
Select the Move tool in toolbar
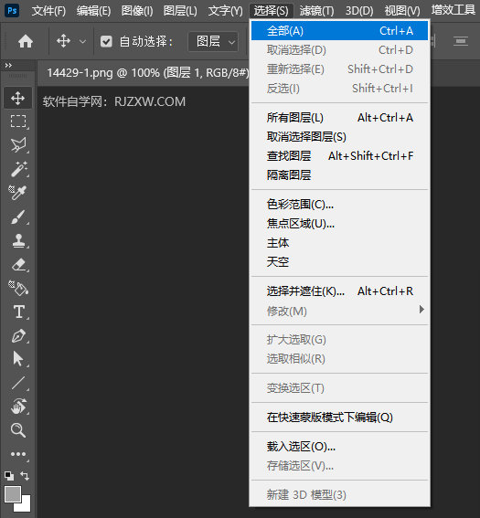point(18,98)
